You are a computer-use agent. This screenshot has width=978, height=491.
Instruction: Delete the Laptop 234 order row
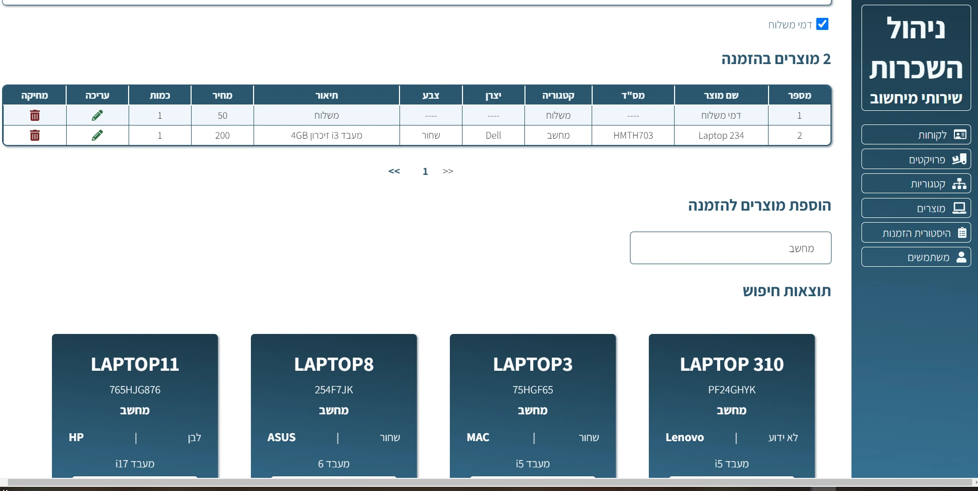[x=35, y=135]
